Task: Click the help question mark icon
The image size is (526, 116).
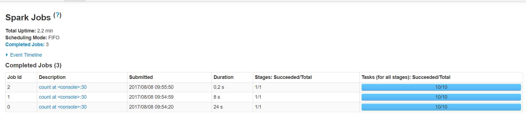Action: coord(58,15)
